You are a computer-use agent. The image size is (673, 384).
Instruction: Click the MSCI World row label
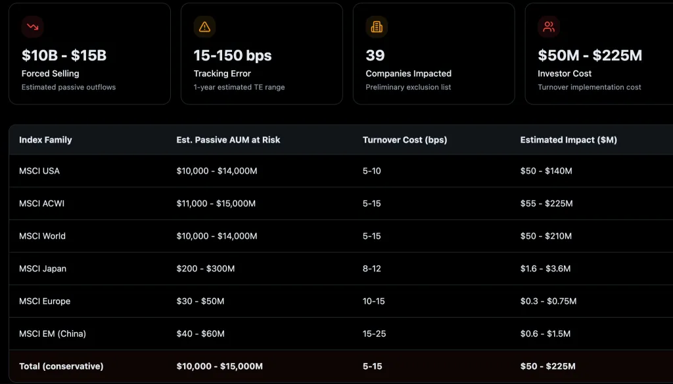(x=42, y=236)
